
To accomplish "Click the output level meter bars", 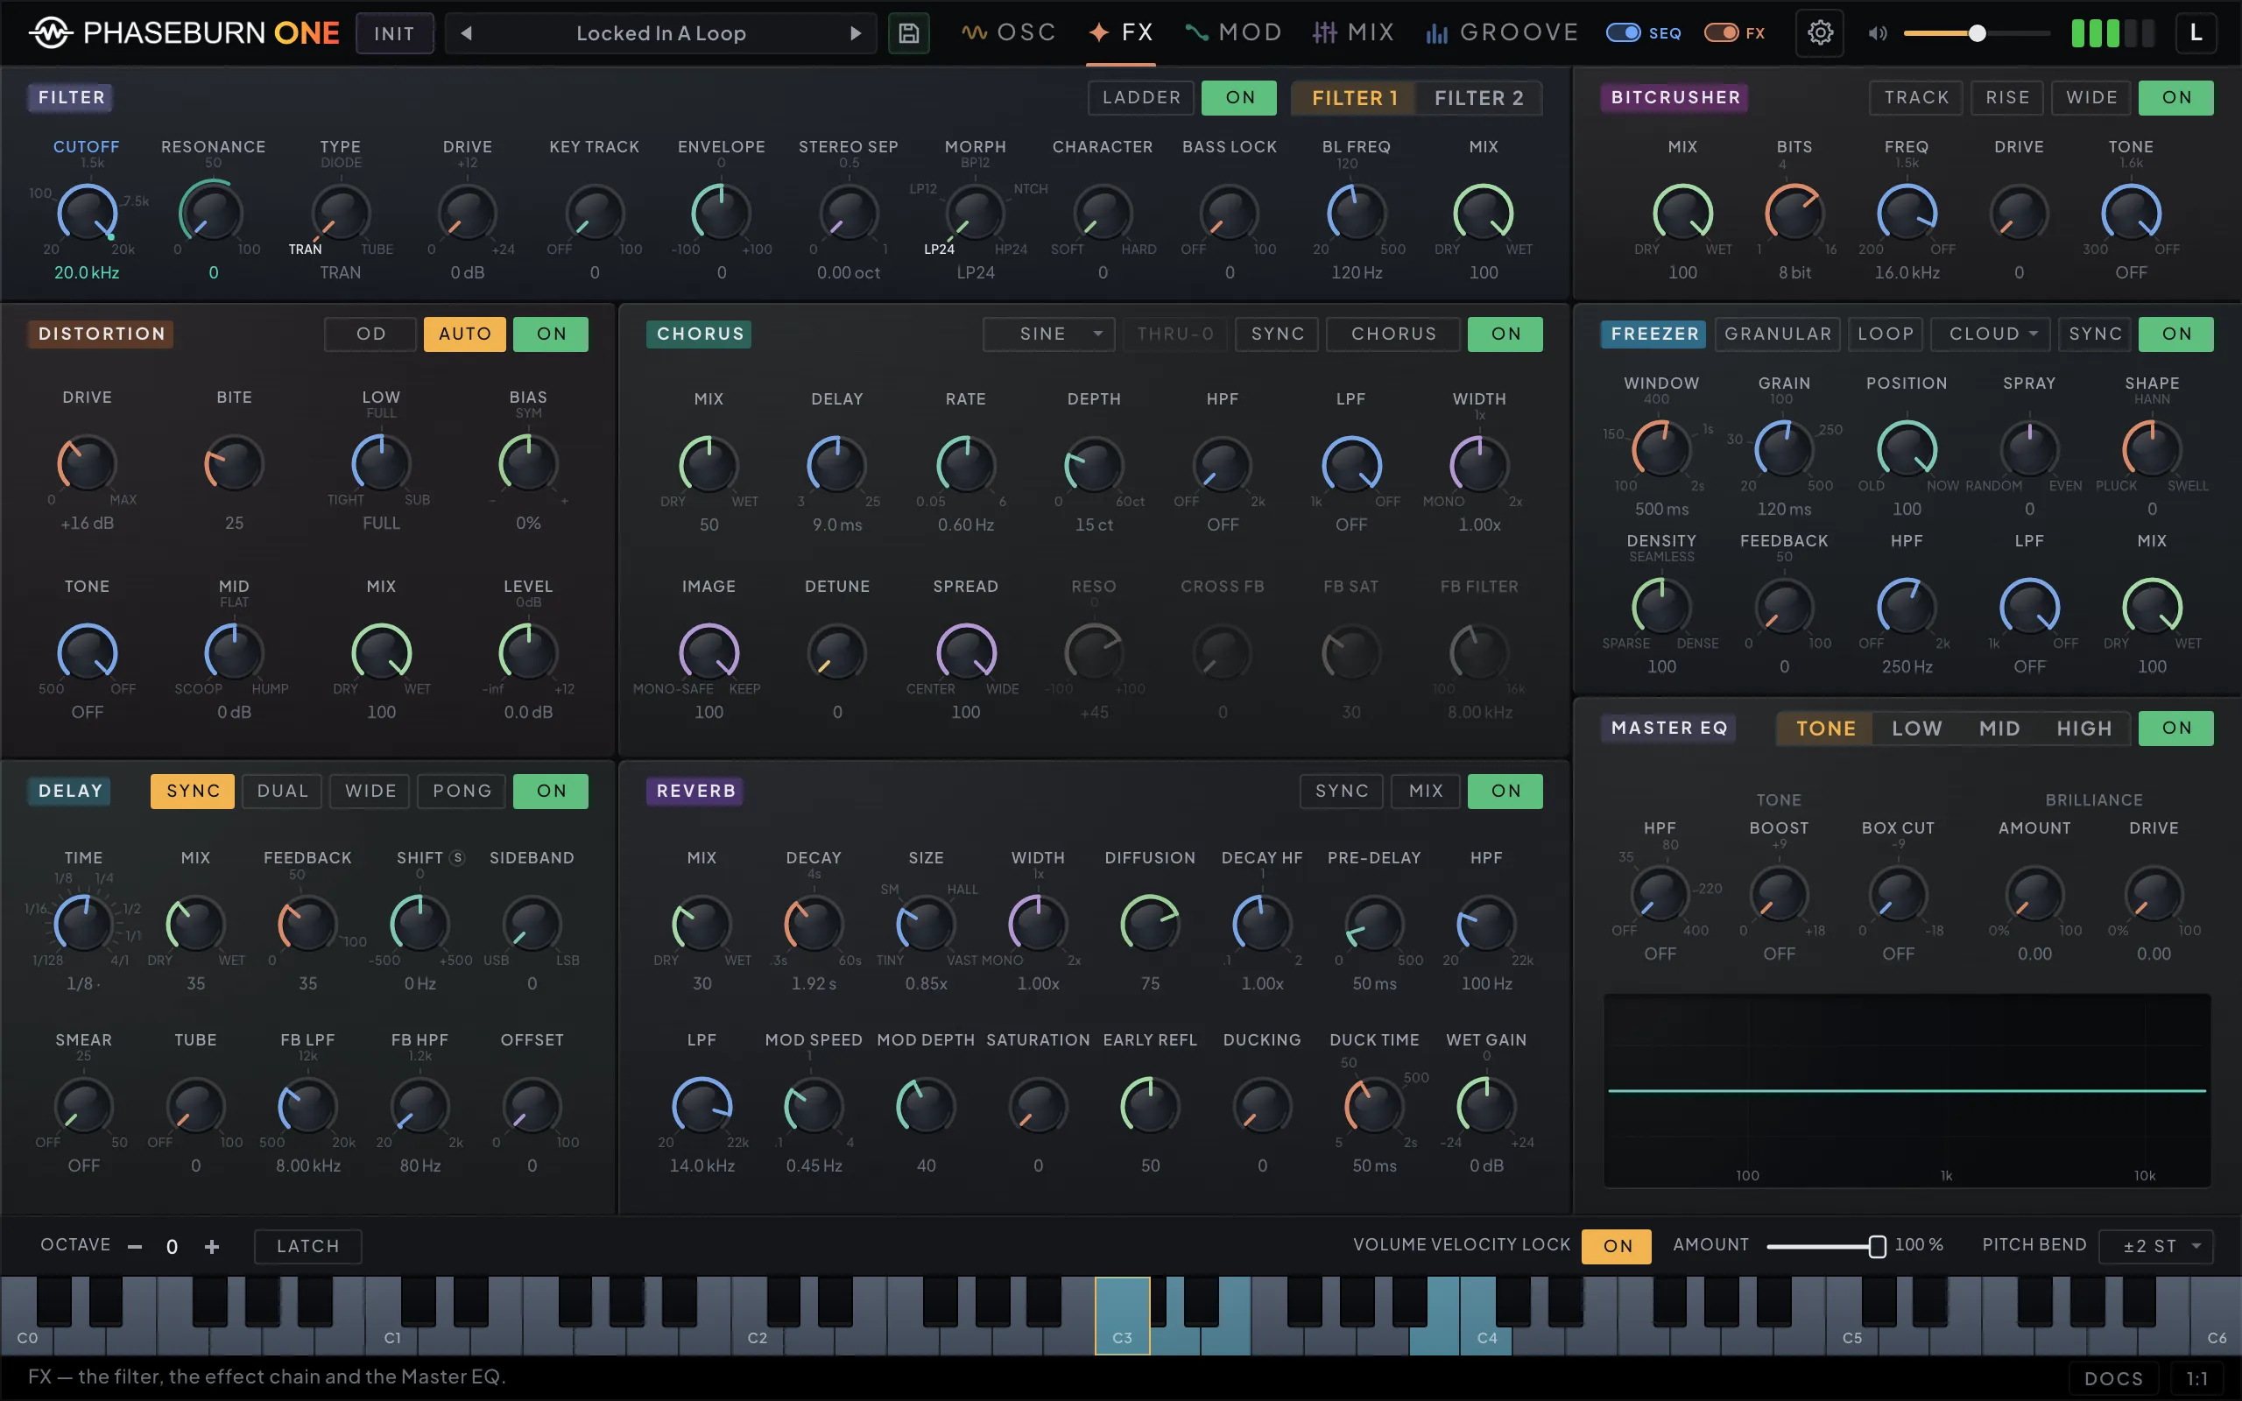I will coord(2113,33).
